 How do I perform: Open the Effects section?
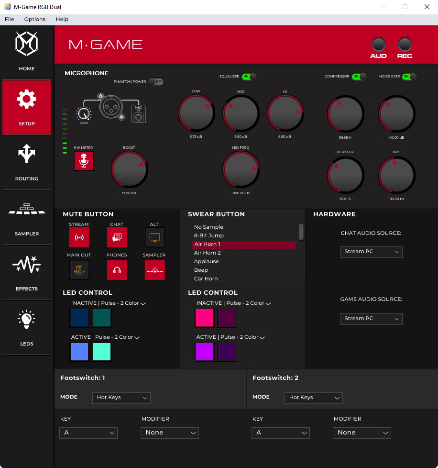pos(26,273)
